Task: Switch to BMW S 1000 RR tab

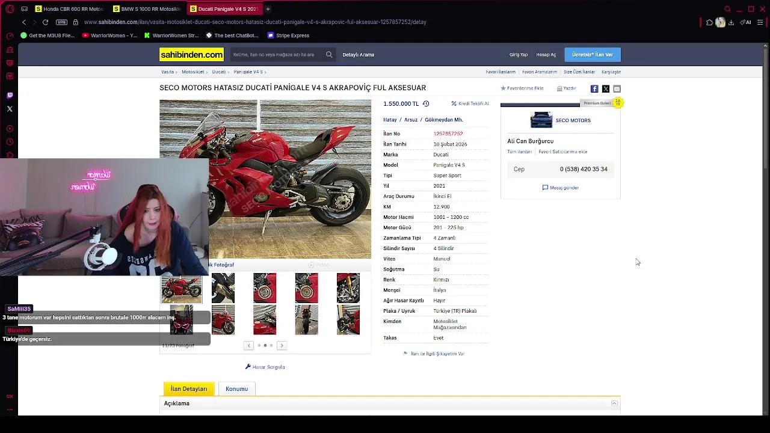Action: pyautogui.click(x=146, y=9)
